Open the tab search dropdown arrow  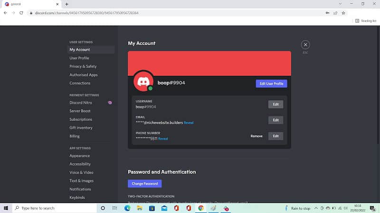click(340, 4)
